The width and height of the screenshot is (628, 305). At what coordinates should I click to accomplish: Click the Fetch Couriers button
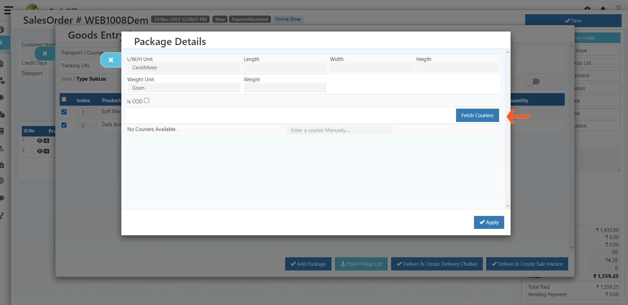pos(477,115)
